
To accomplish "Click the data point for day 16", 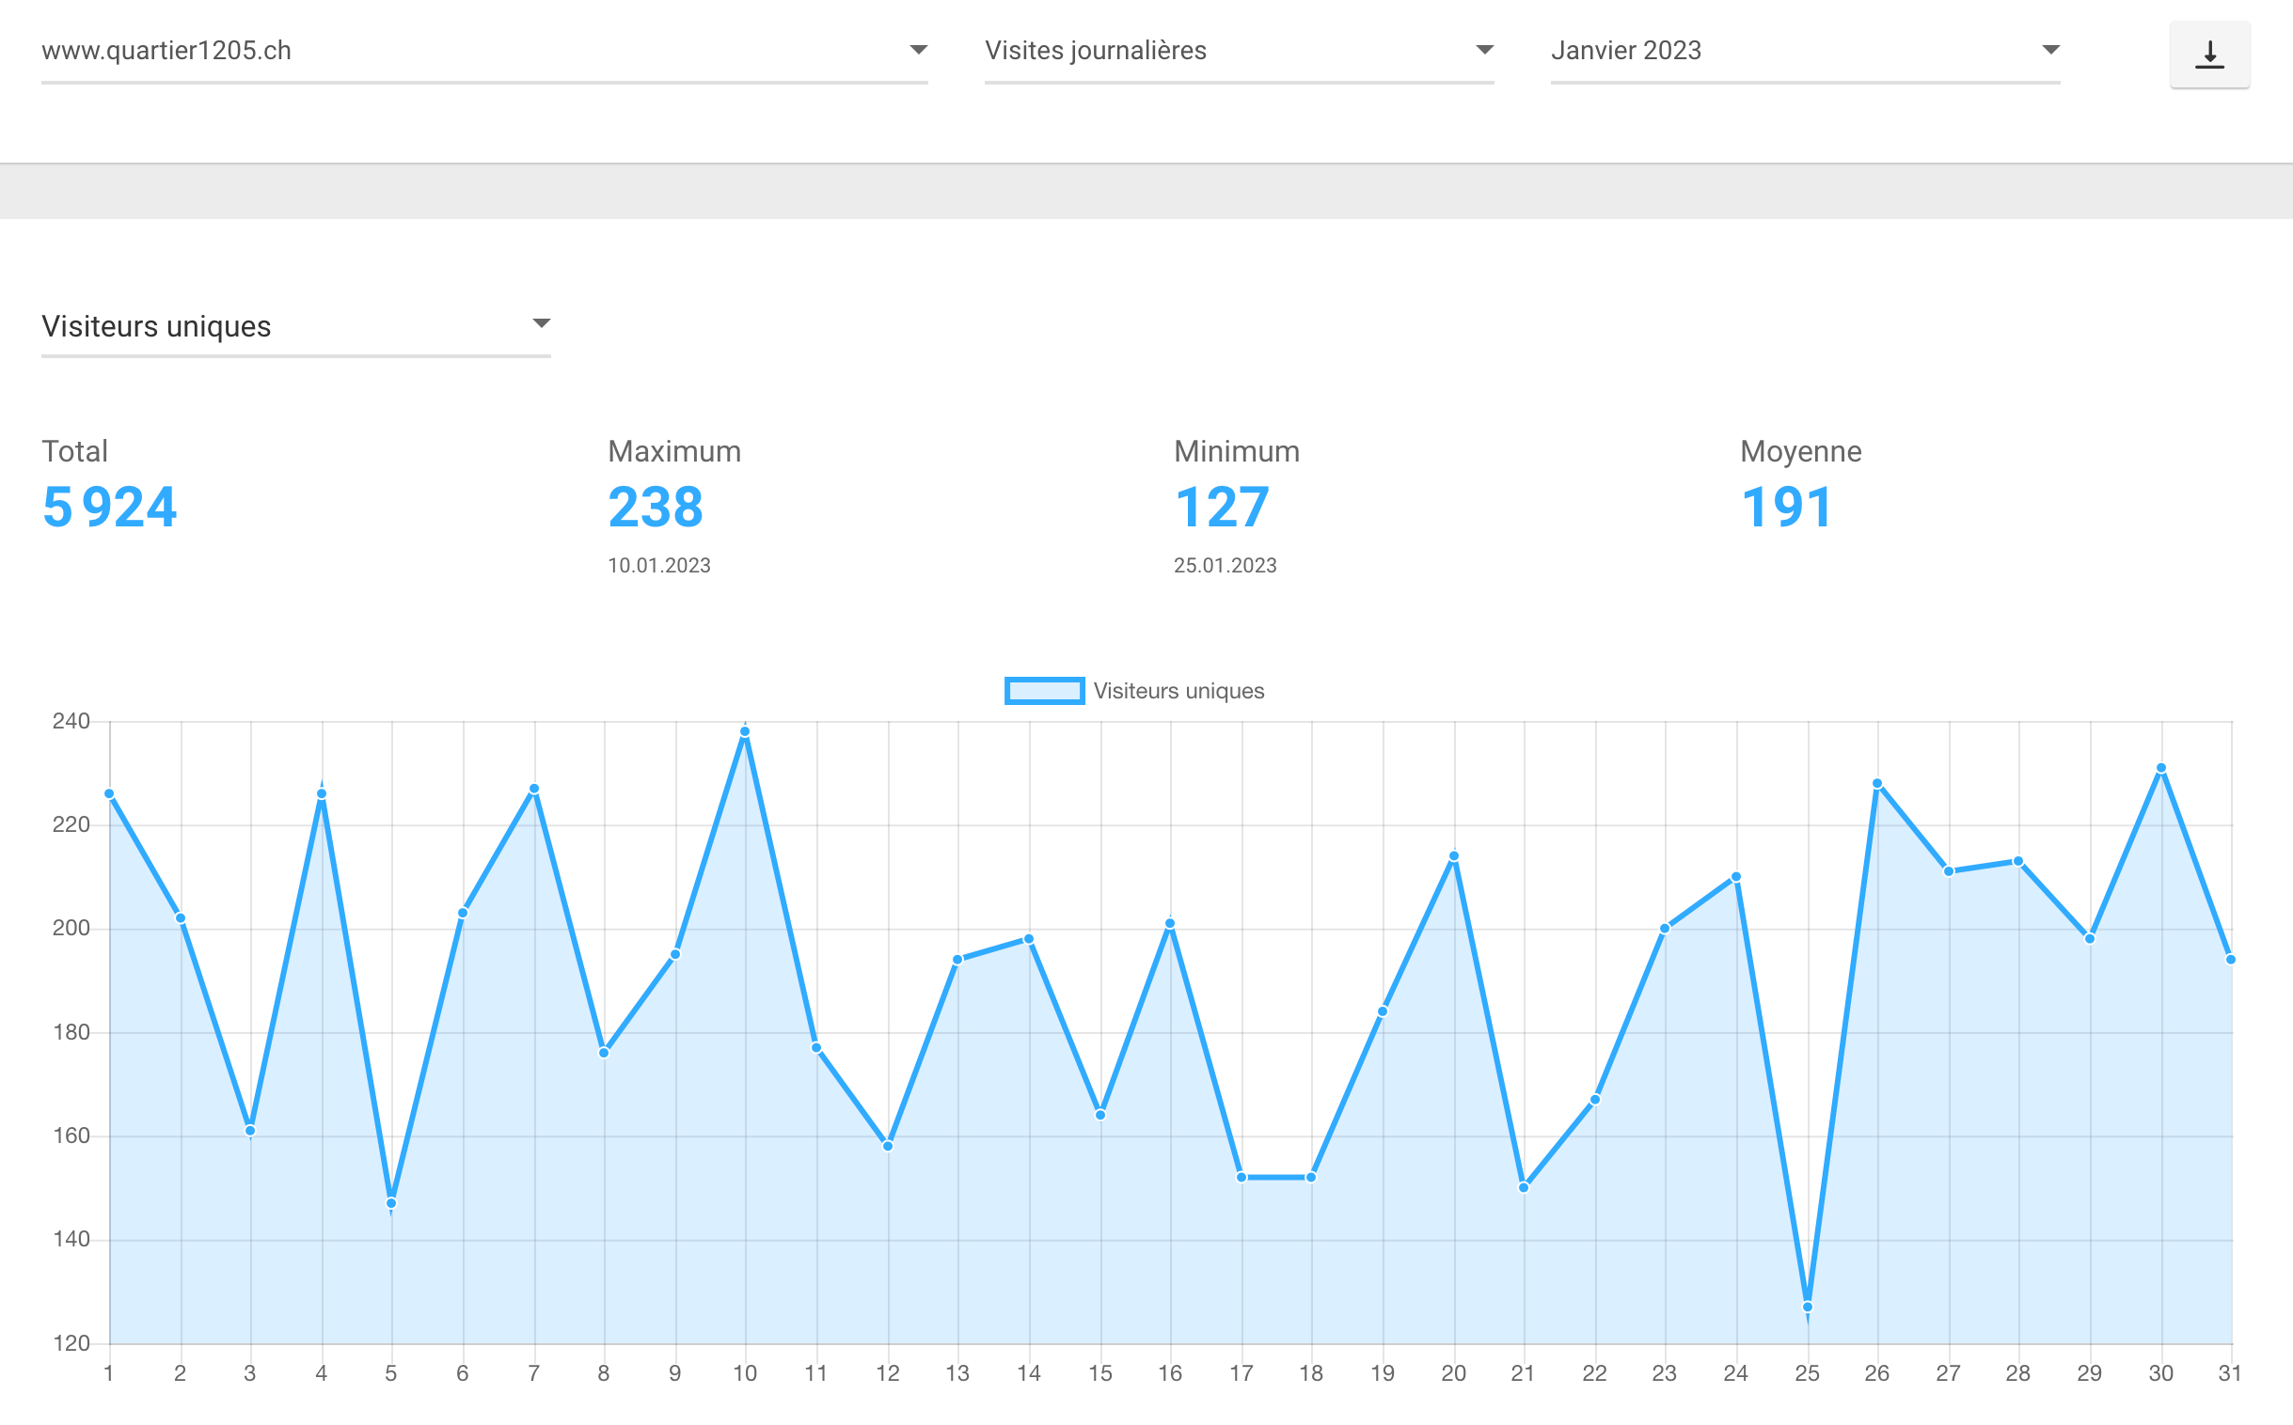I will pyautogui.click(x=1170, y=924).
